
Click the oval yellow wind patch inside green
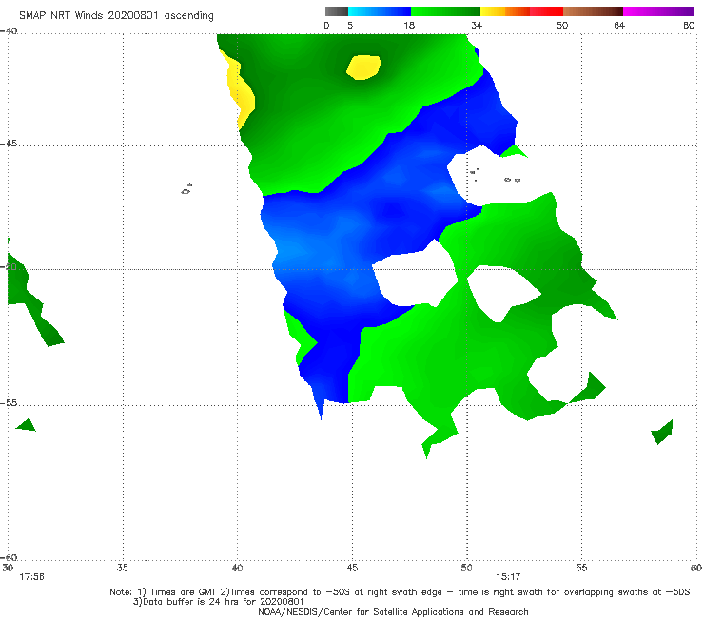pos(363,68)
